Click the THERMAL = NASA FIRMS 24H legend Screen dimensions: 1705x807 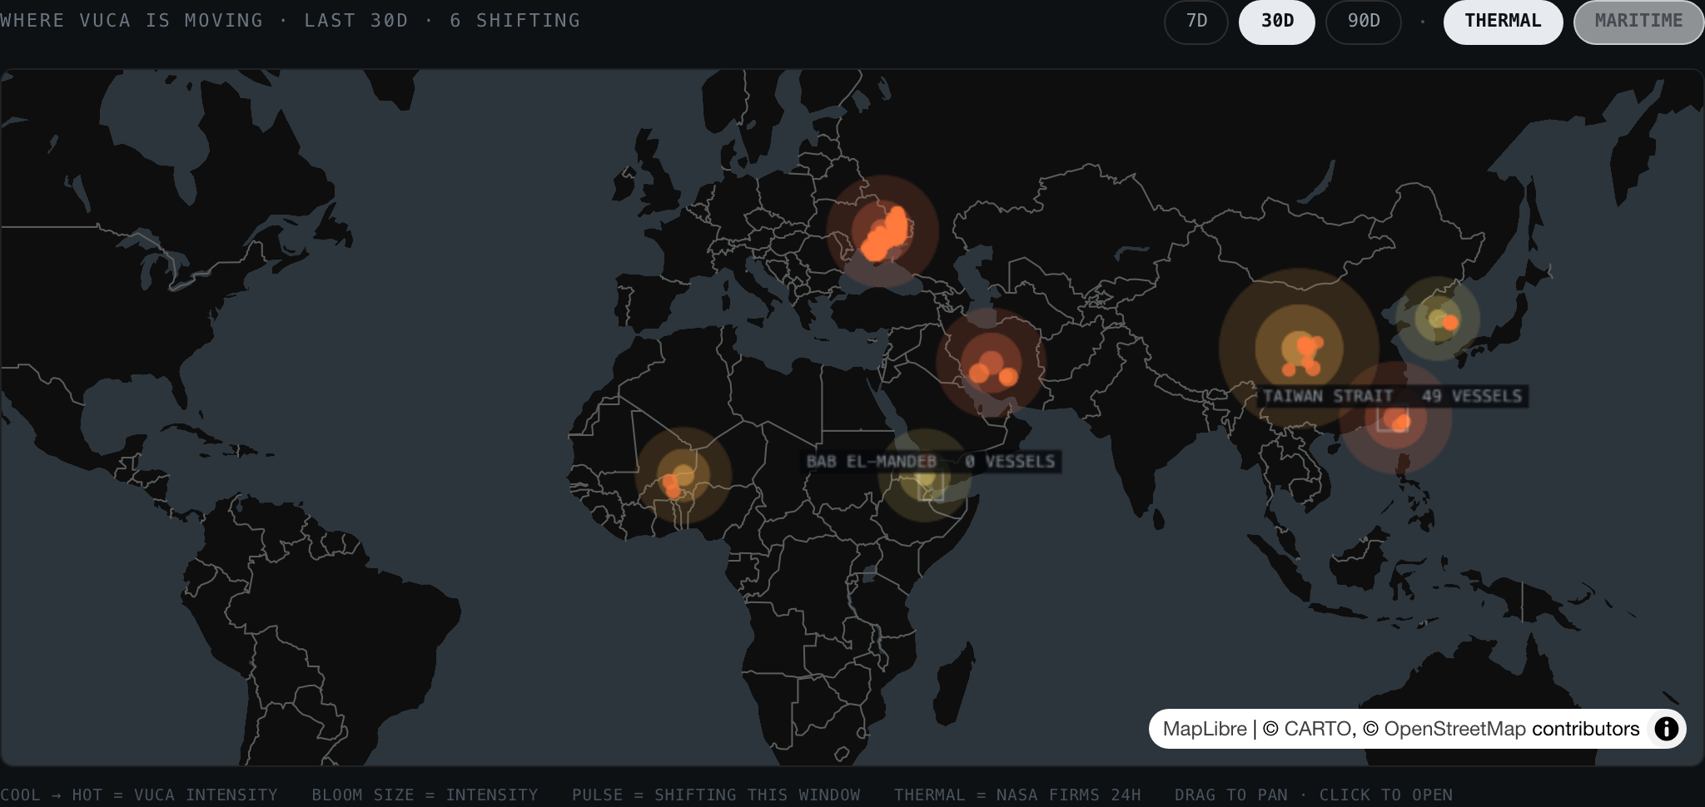(1017, 795)
